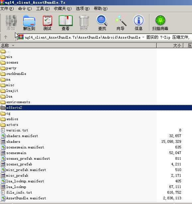Open the 文件(F) menu
192x204 pixels.
(x=7, y=9)
